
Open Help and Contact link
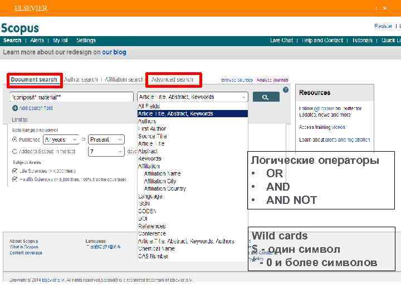(322, 41)
